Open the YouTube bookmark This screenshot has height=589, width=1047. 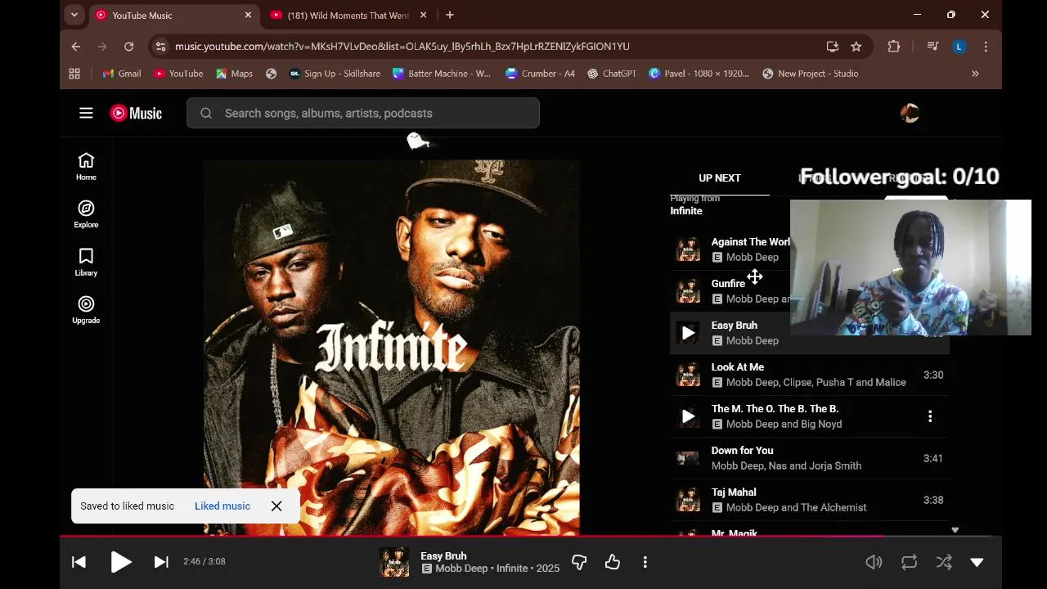click(178, 74)
